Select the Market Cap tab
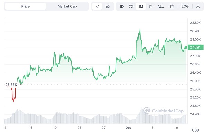 click(x=67, y=6)
